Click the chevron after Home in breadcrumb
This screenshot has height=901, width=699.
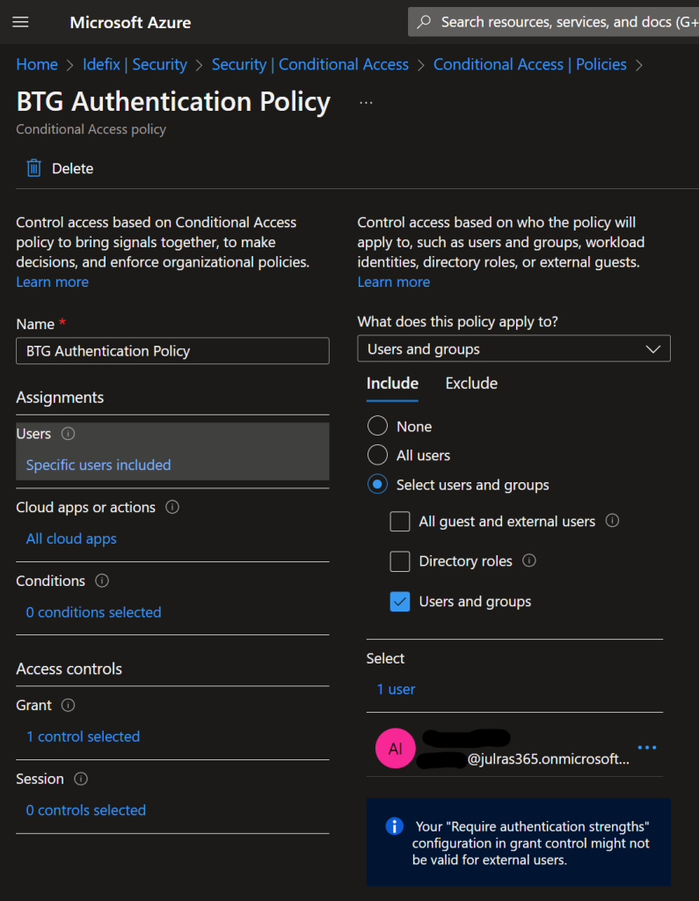[x=70, y=65]
